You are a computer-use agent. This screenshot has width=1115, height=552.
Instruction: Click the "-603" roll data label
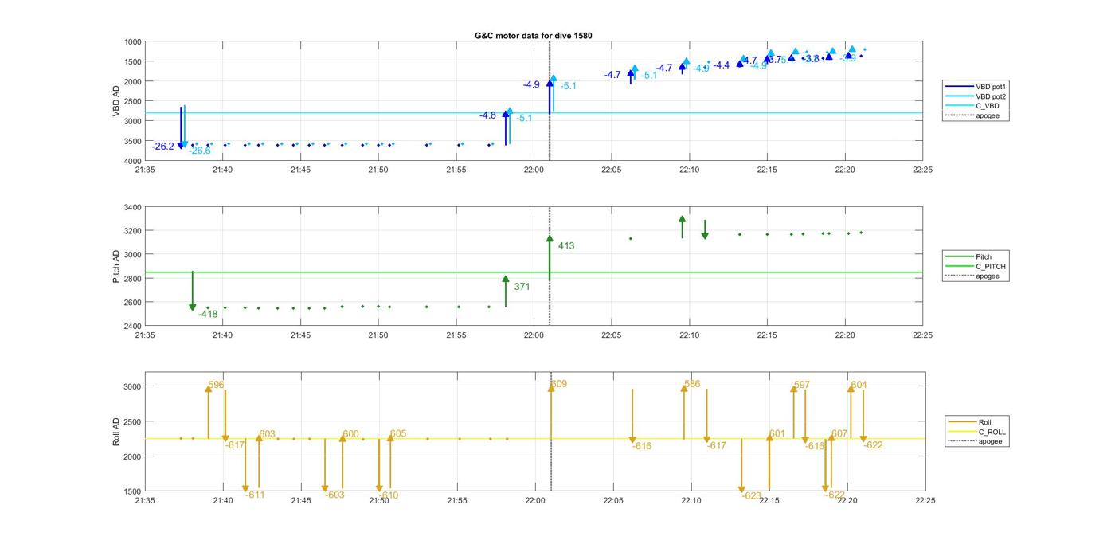335,495
